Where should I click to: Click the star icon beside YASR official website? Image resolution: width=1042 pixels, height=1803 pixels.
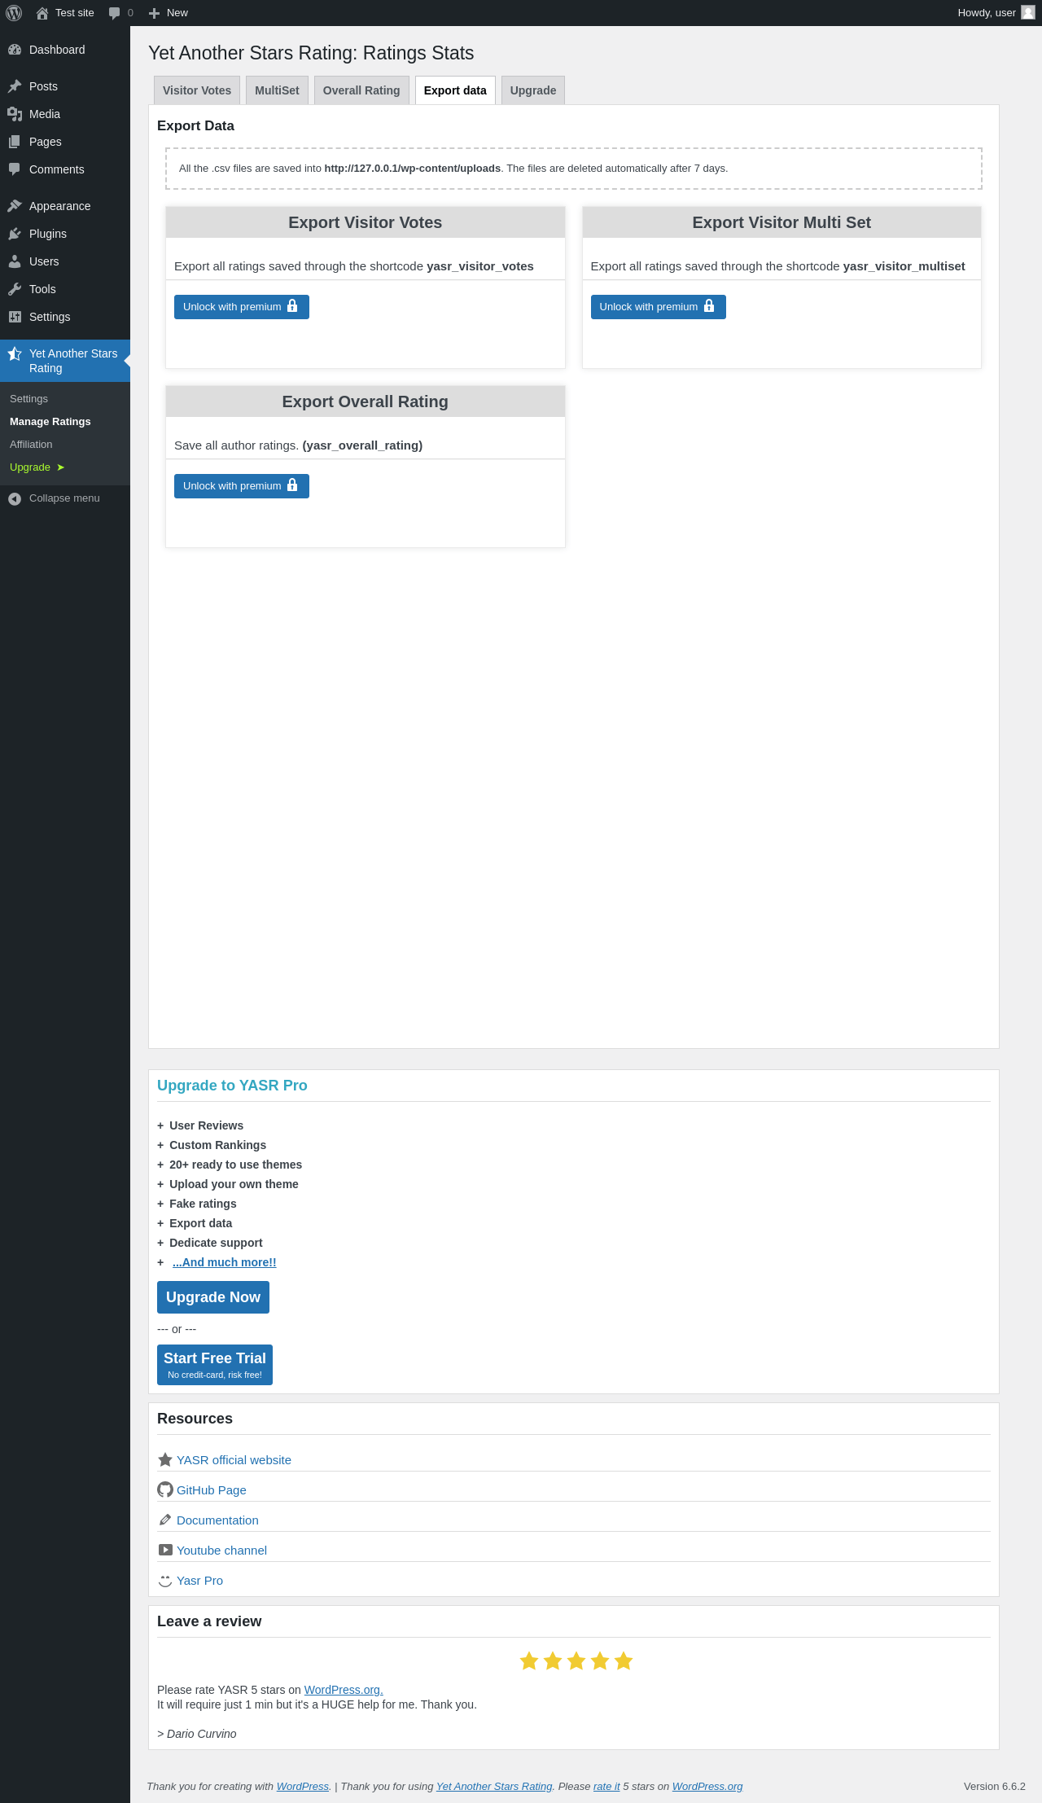point(165,1459)
